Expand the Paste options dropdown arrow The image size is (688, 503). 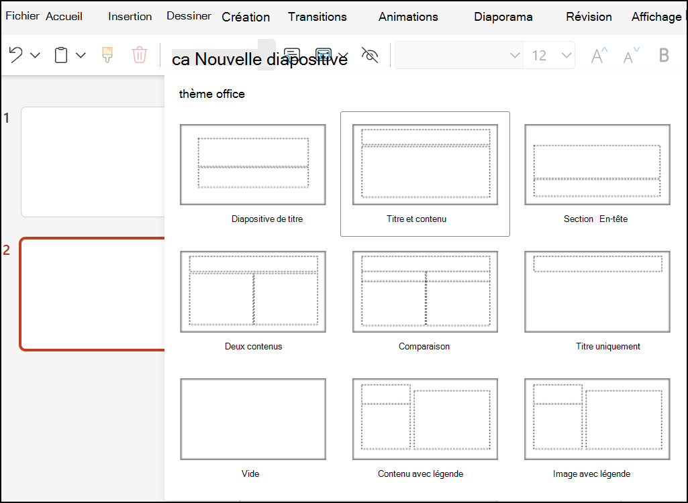point(81,55)
